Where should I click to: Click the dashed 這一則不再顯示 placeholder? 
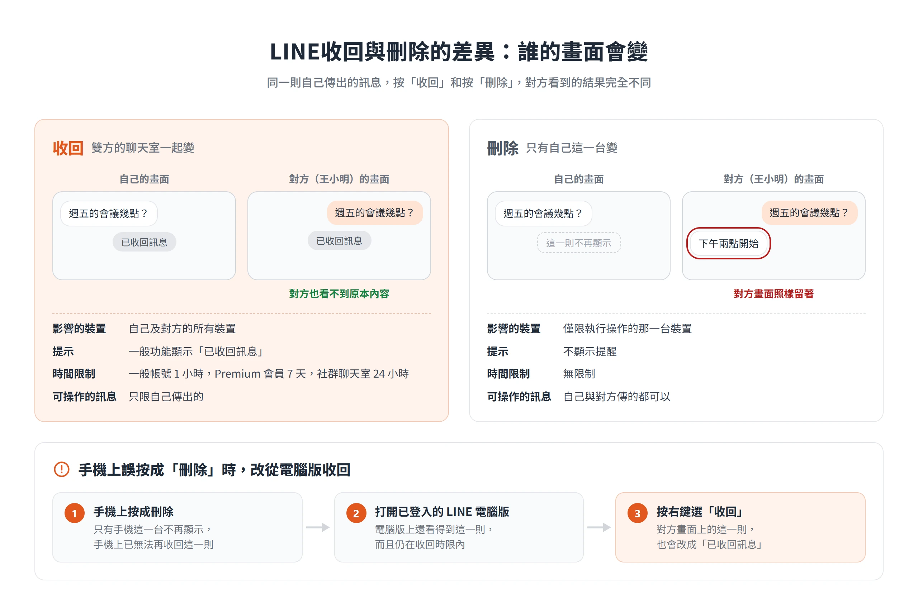tap(579, 243)
